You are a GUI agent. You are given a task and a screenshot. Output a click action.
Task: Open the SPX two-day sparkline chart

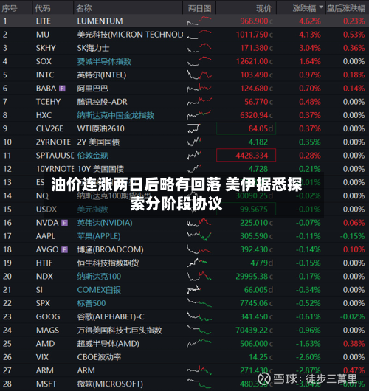(199, 303)
